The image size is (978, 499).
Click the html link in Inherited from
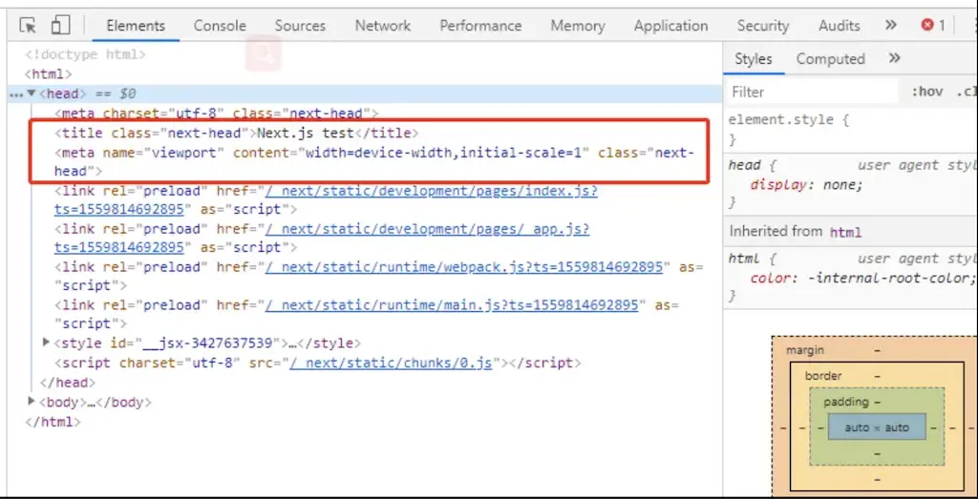tap(845, 233)
